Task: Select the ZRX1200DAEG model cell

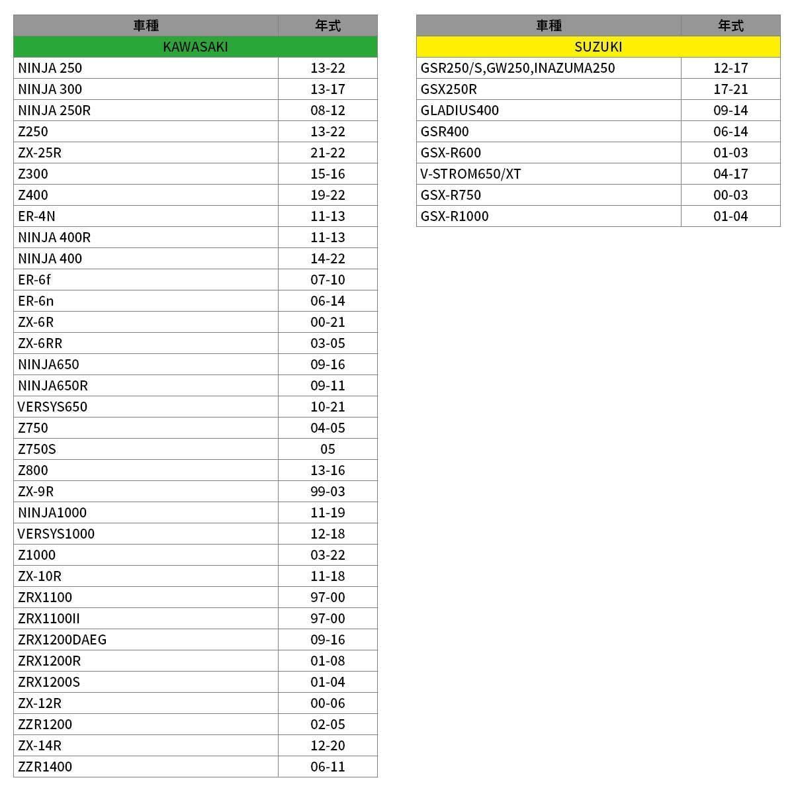Action: pos(146,640)
